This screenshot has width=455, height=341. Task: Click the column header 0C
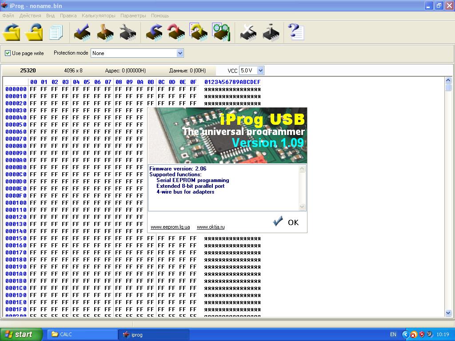coord(161,82)
